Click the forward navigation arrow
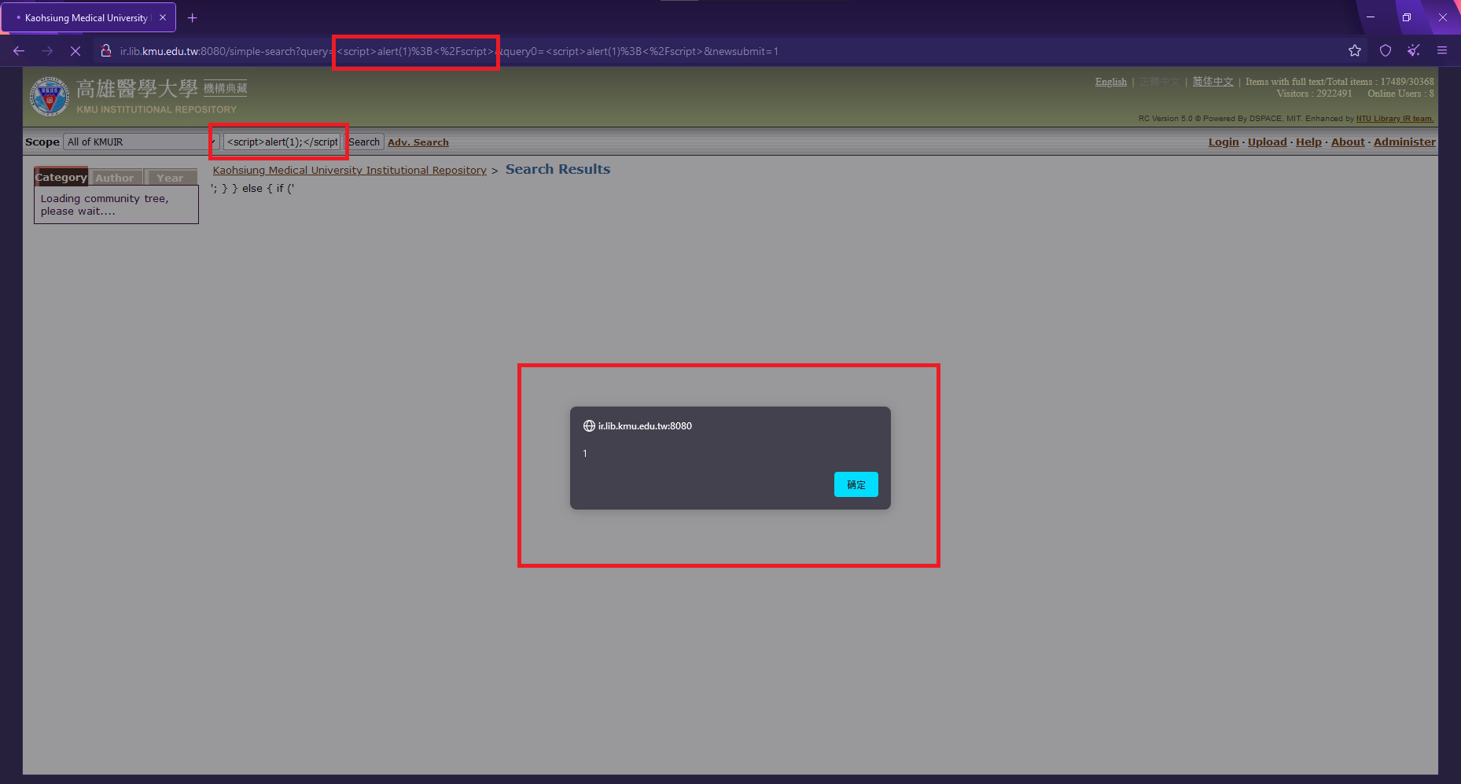 point(47,51)
